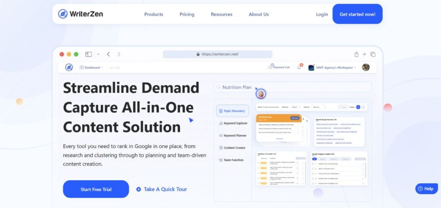Click the Nutrition Plan search field
Image resolution: width=441 pixels, height=208 pixels.
pyautogui.click(x=293, y=87)
